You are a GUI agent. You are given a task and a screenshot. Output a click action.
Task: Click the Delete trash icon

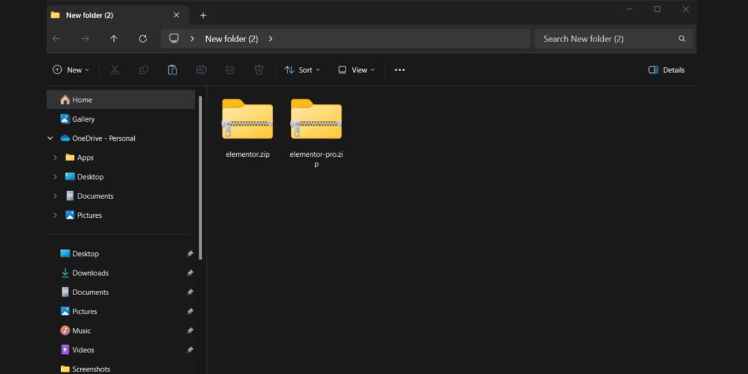[259, 70]
